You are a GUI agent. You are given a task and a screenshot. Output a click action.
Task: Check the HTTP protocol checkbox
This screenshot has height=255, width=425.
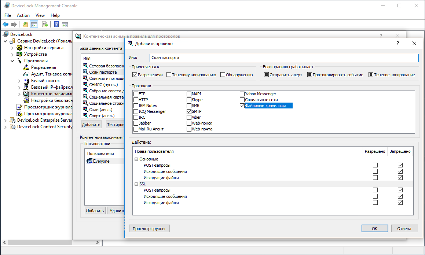click(x=136, y=100)
